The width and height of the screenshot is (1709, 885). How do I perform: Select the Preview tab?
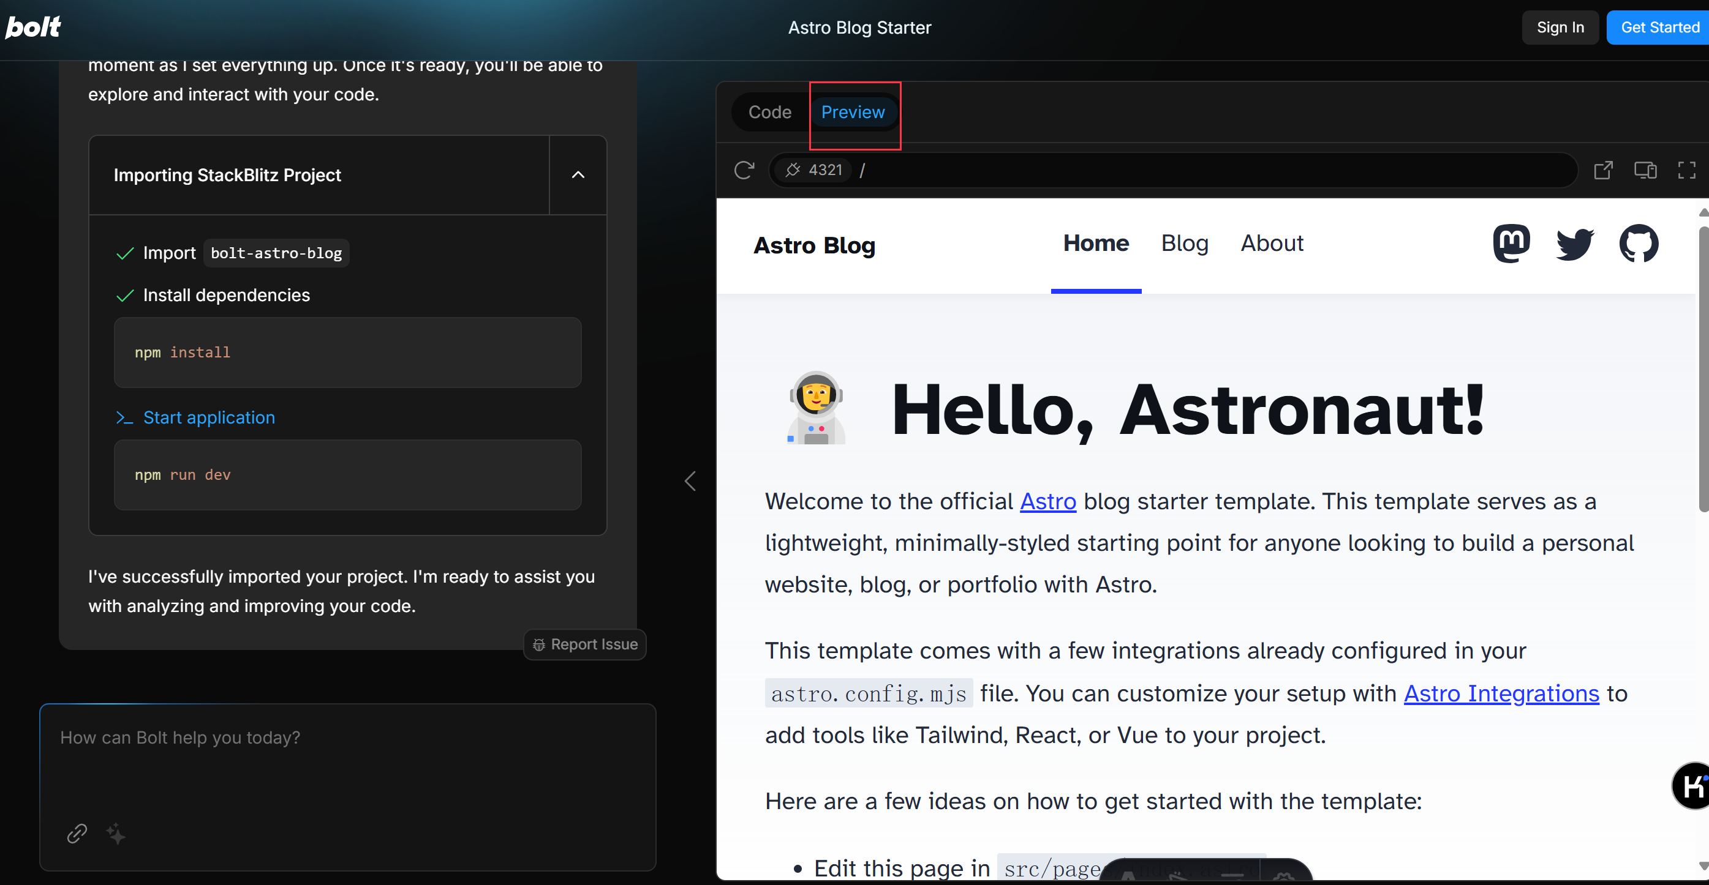coord(853,112)
